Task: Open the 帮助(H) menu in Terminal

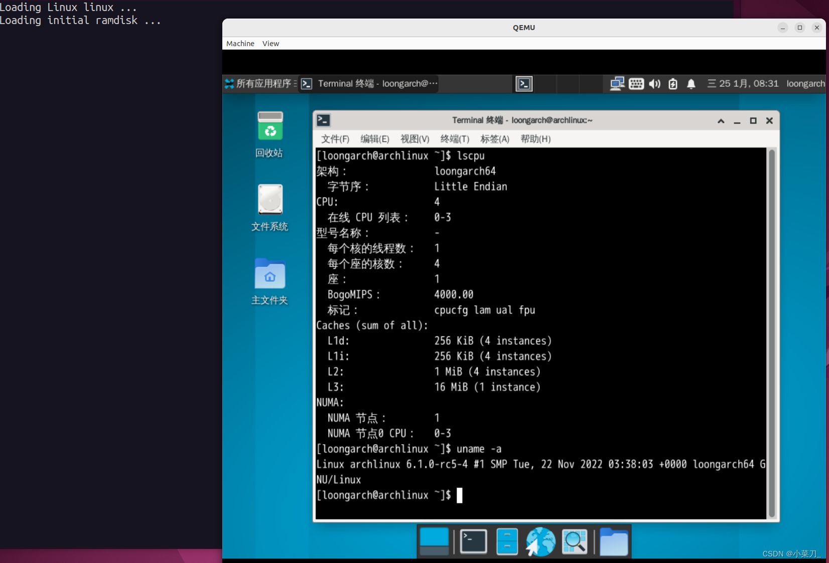Action: pos(535,139)
